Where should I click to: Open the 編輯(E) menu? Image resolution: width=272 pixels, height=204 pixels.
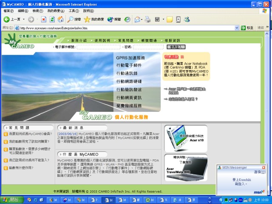click(23, 11)
